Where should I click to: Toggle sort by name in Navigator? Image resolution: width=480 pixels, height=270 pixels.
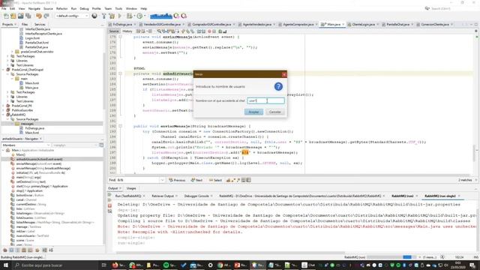click(44, 250)
